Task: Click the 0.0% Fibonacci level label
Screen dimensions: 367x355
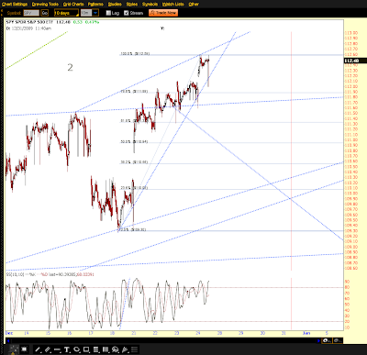Action: (133, 229)
